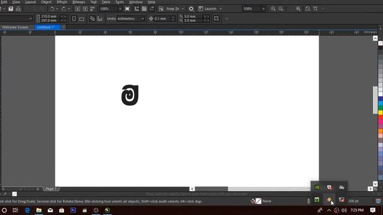Switch to the Welcome Screen tab
The width and height of the screenshot is (383, 215).
tap(15, 27)
